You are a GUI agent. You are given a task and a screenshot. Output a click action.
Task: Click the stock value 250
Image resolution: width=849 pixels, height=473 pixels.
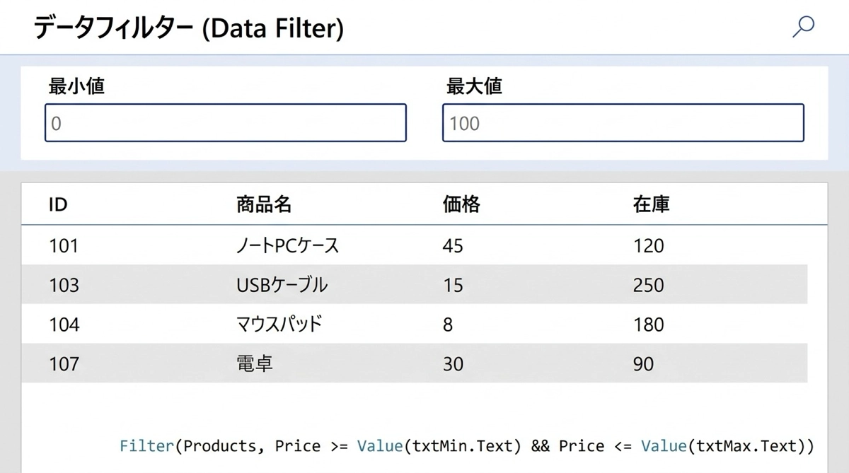coord(649,285)
